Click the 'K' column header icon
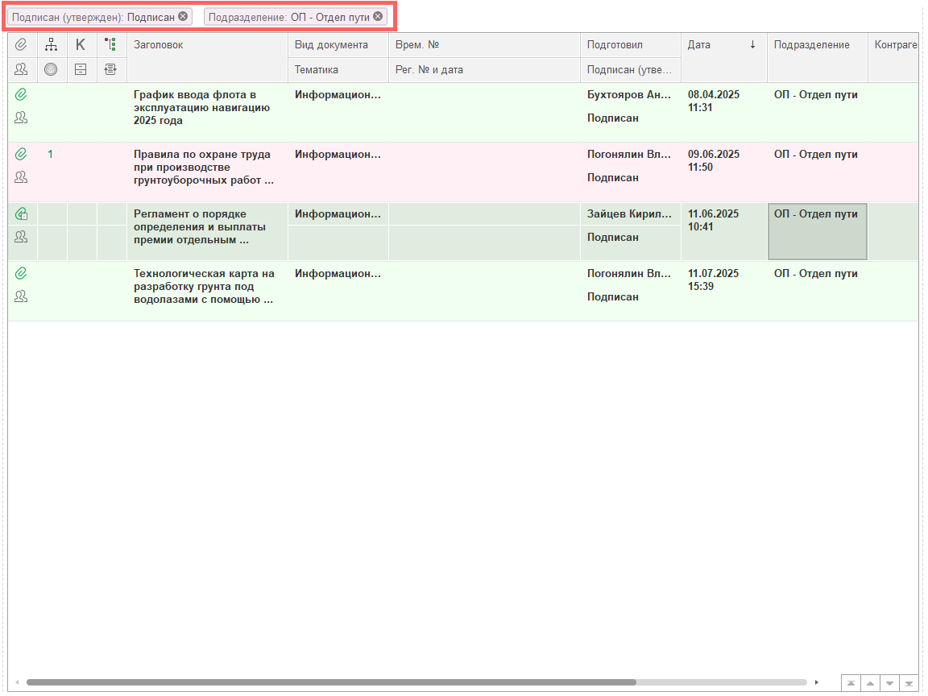Image resolution: width=928 pixels, height=696 pixels. [x=81, y=45]
